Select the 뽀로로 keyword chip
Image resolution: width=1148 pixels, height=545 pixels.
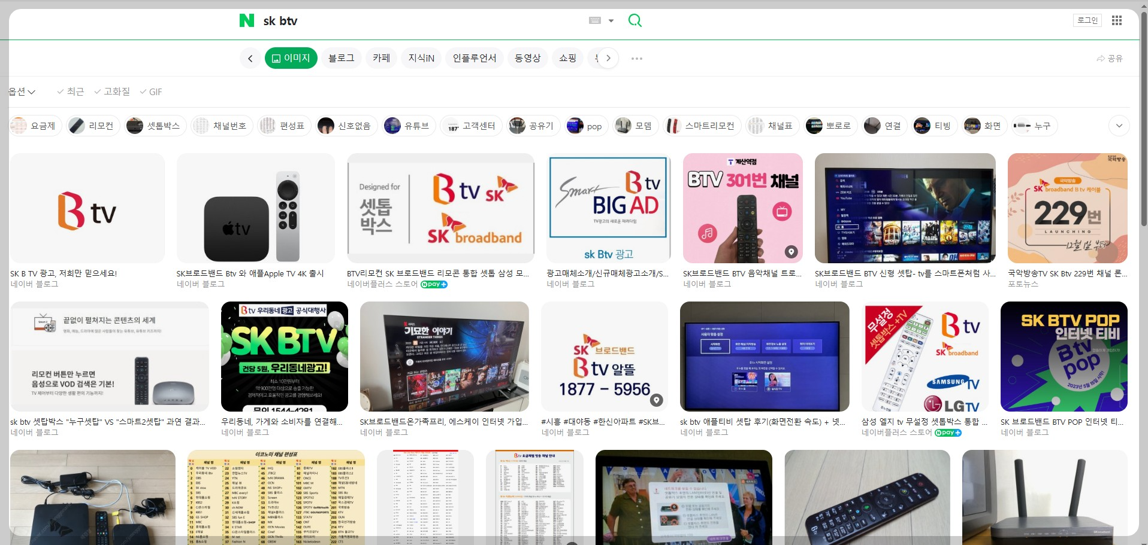pyautogui.click(x=831, y=126)
